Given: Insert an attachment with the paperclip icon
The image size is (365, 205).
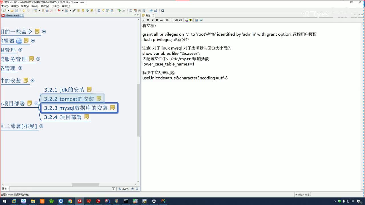Looking at the screenshot, I should click(x=74, y=11).
